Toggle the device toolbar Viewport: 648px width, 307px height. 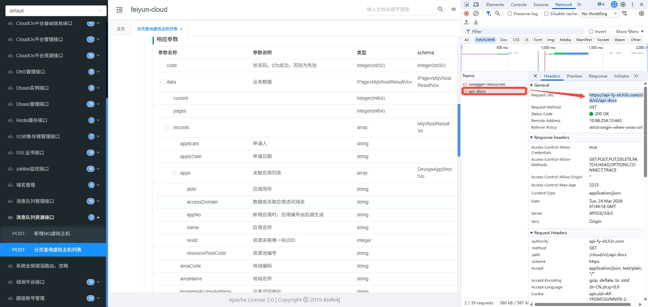(476, 4)
